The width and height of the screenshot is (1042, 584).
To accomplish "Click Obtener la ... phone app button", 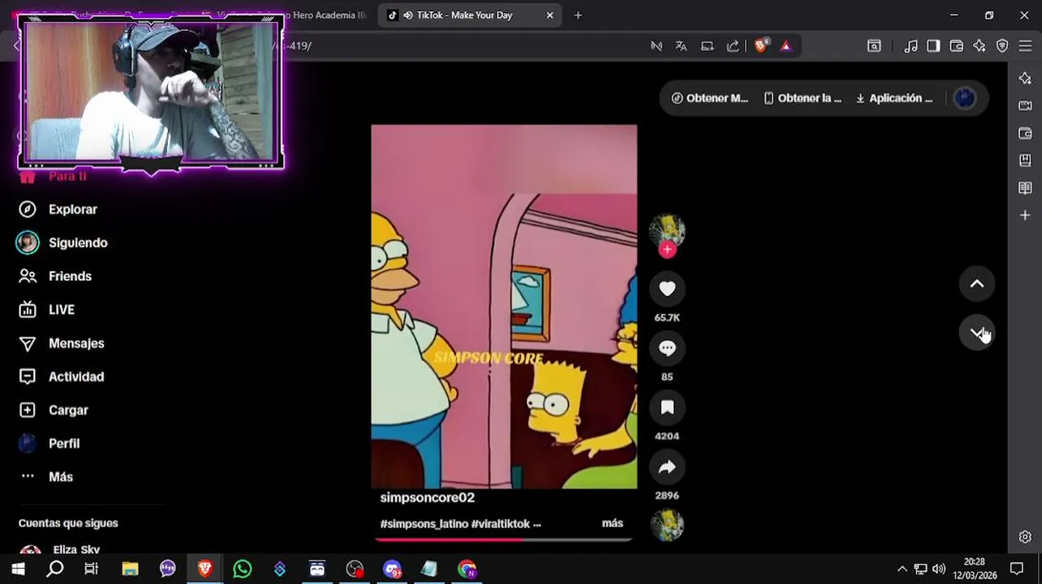I will 803,98.
